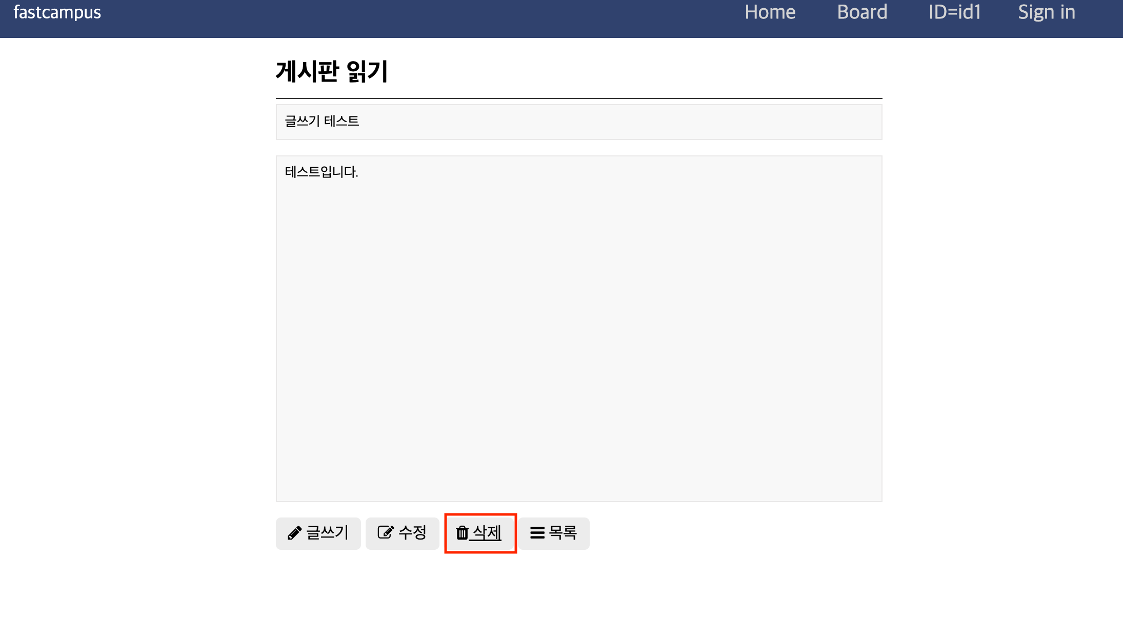
Task: Click the 게시판 읽기 page heading
Action: [332, 71]
